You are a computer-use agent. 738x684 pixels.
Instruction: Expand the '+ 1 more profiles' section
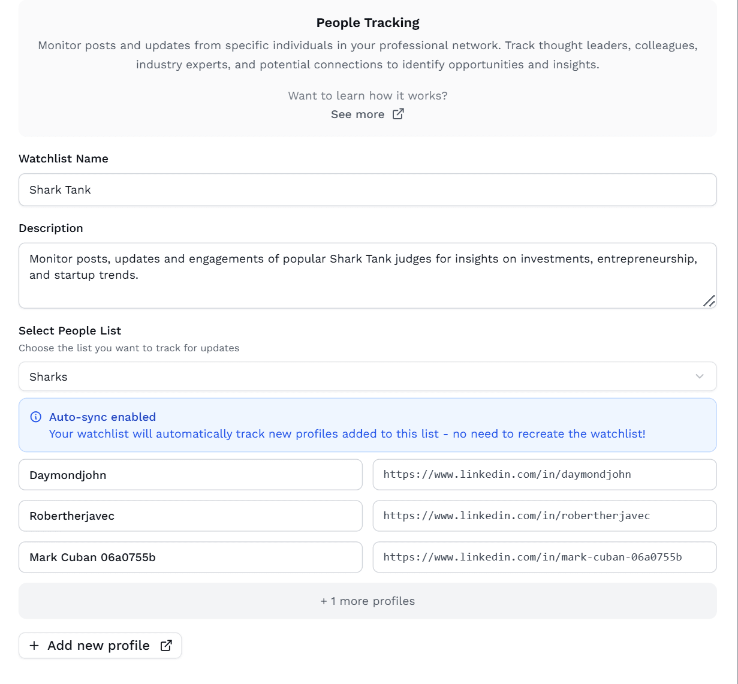click(x=368, y=601)
